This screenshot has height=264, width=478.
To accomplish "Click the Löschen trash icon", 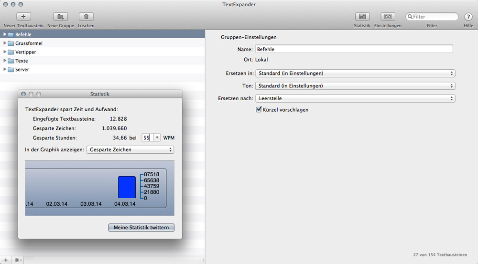I will [x=86, y=16].
